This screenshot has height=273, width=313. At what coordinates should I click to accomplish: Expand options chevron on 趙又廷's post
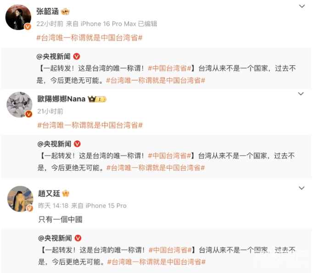(x=302, y=188)
